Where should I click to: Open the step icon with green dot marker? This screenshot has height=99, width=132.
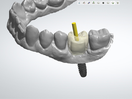[94, 3]
